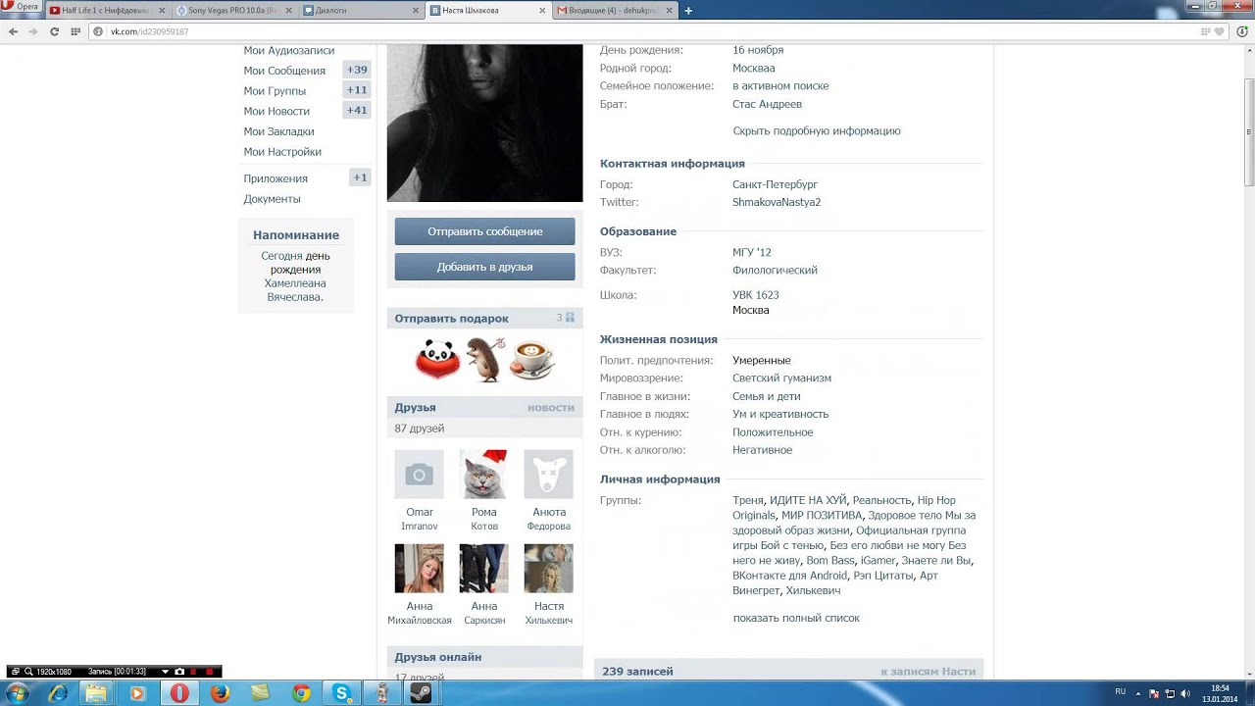Click Санкт-Петербург city link

(775, 184)
